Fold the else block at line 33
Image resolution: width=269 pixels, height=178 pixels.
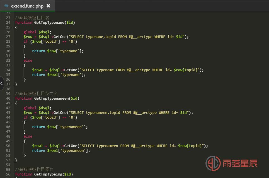click(x=12, y=65)
